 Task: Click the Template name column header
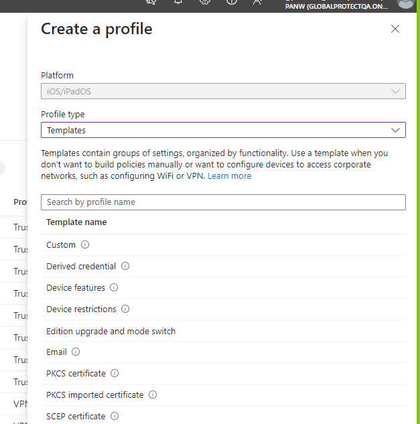(x=76, y=222)
